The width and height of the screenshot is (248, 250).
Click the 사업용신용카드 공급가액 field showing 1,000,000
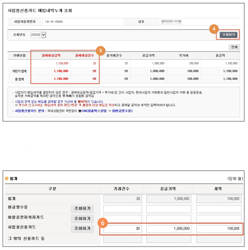click(x=169, y=229)
